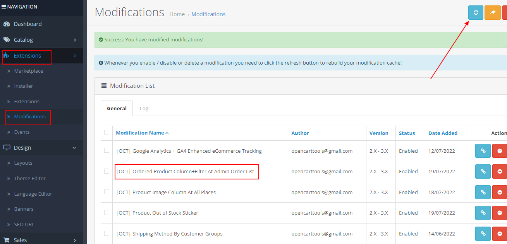Click the orange clear cache icon
The image size is (507, 244).
492,12
